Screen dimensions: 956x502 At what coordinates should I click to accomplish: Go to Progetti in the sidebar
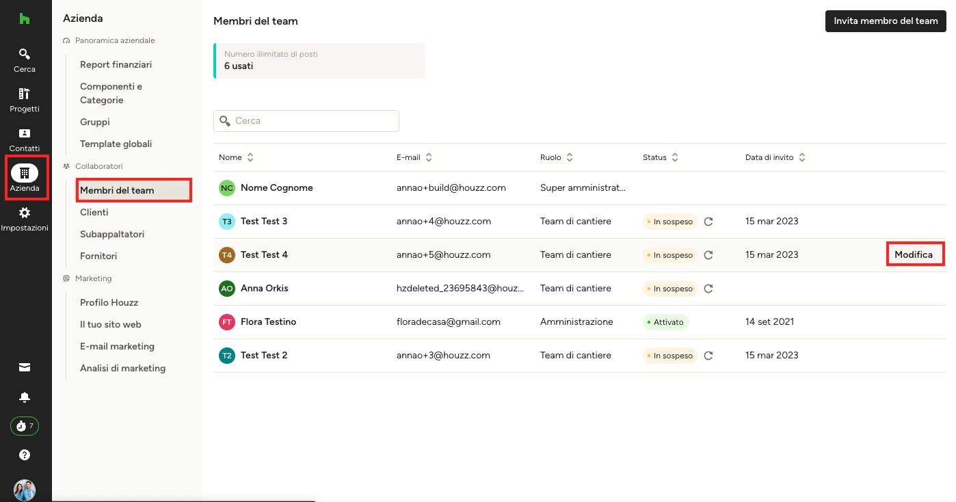pyautogui.click(x=25, y=100)
